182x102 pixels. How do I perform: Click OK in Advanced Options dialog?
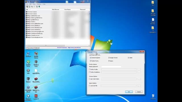click(129, 92)
